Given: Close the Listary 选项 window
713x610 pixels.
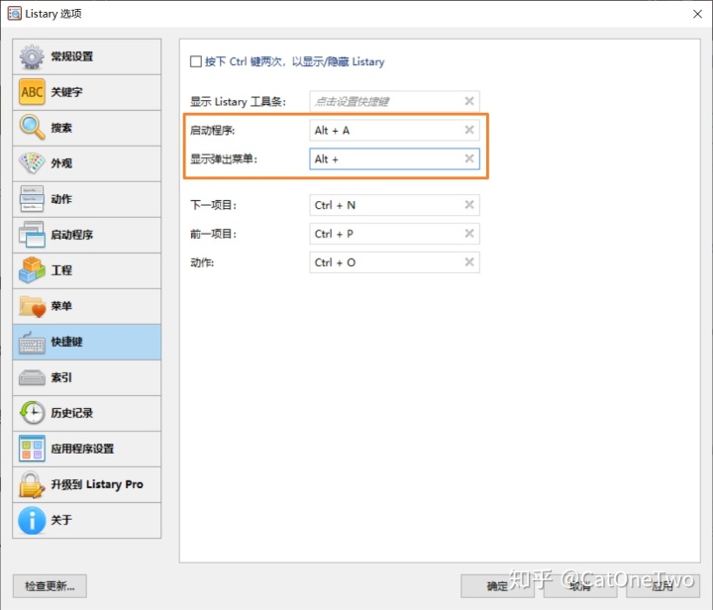Looking at the screenshot, I should coord(697,14).
